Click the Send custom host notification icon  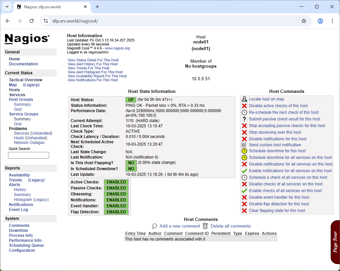(x=244, y=145)
